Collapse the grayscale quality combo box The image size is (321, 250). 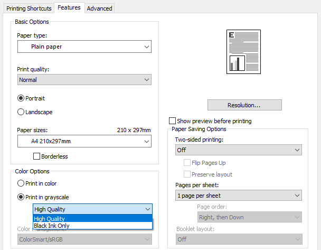point(147,209)
